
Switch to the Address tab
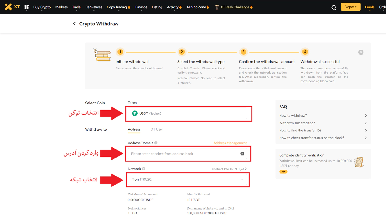click(x=134, y=129)
